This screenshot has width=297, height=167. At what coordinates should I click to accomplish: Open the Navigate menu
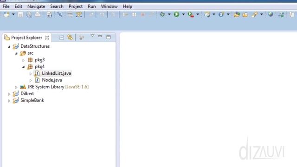(x=36, y=6)
